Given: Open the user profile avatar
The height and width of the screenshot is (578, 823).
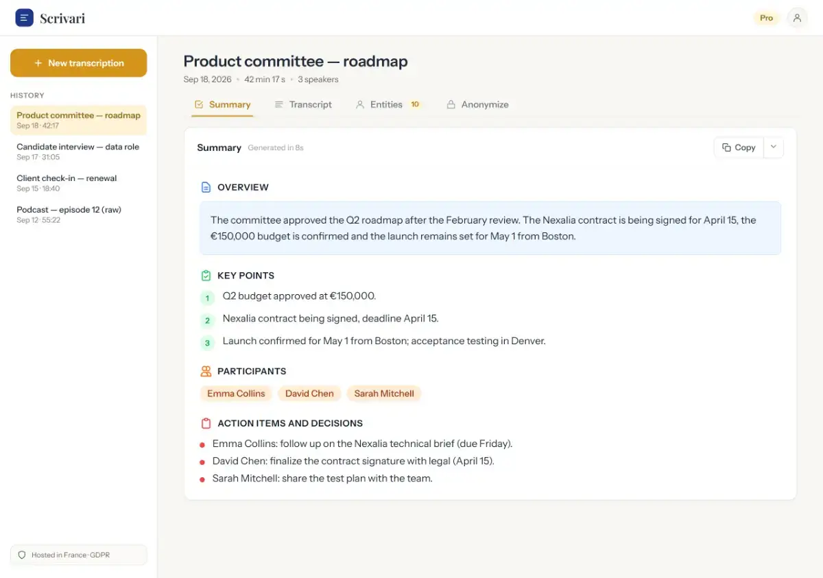Looking at the screenshot, I should click(797, 18).
